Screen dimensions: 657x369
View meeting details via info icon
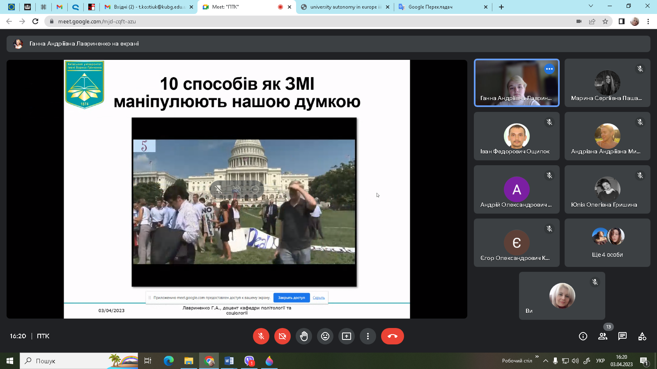pos(583,336)
